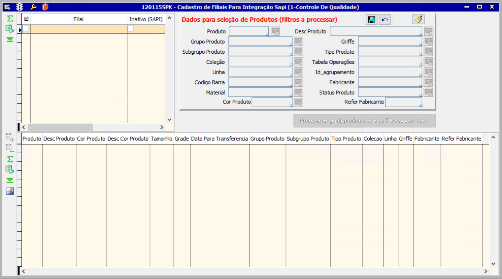Click the add-row icon beside the products grid
The width and height of the screenshot is (502, 279).
(x=10, y=137)
